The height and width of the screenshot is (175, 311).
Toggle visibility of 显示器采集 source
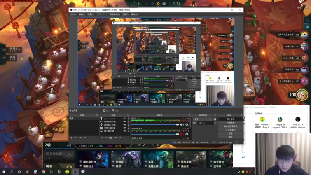pos(124,131)
